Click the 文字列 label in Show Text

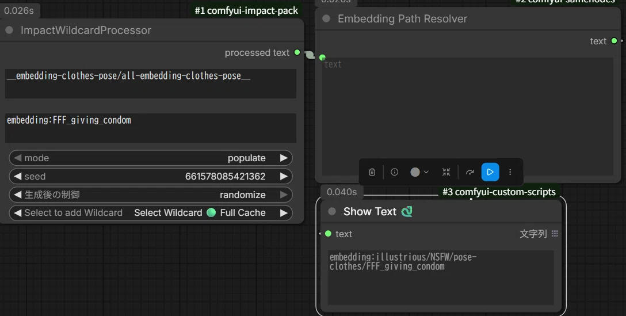click(x=533, y=234)
